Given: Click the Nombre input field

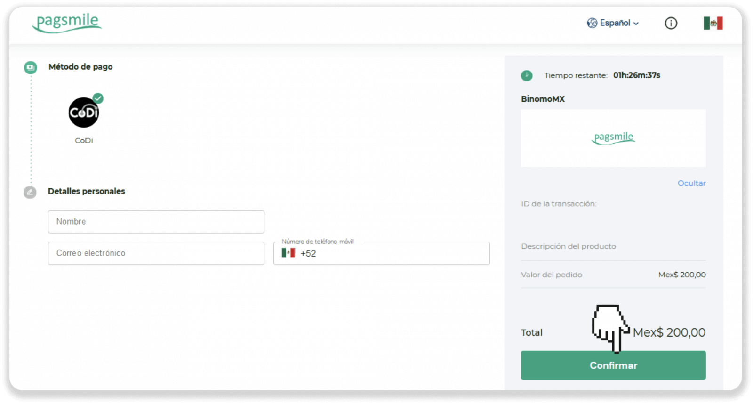Looking at the screenshot, I should click(x=156, y=222).
